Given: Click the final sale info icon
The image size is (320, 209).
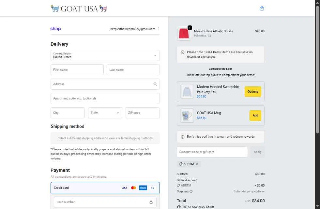Looking at the screenshot, I should click(x=183, y=52).
